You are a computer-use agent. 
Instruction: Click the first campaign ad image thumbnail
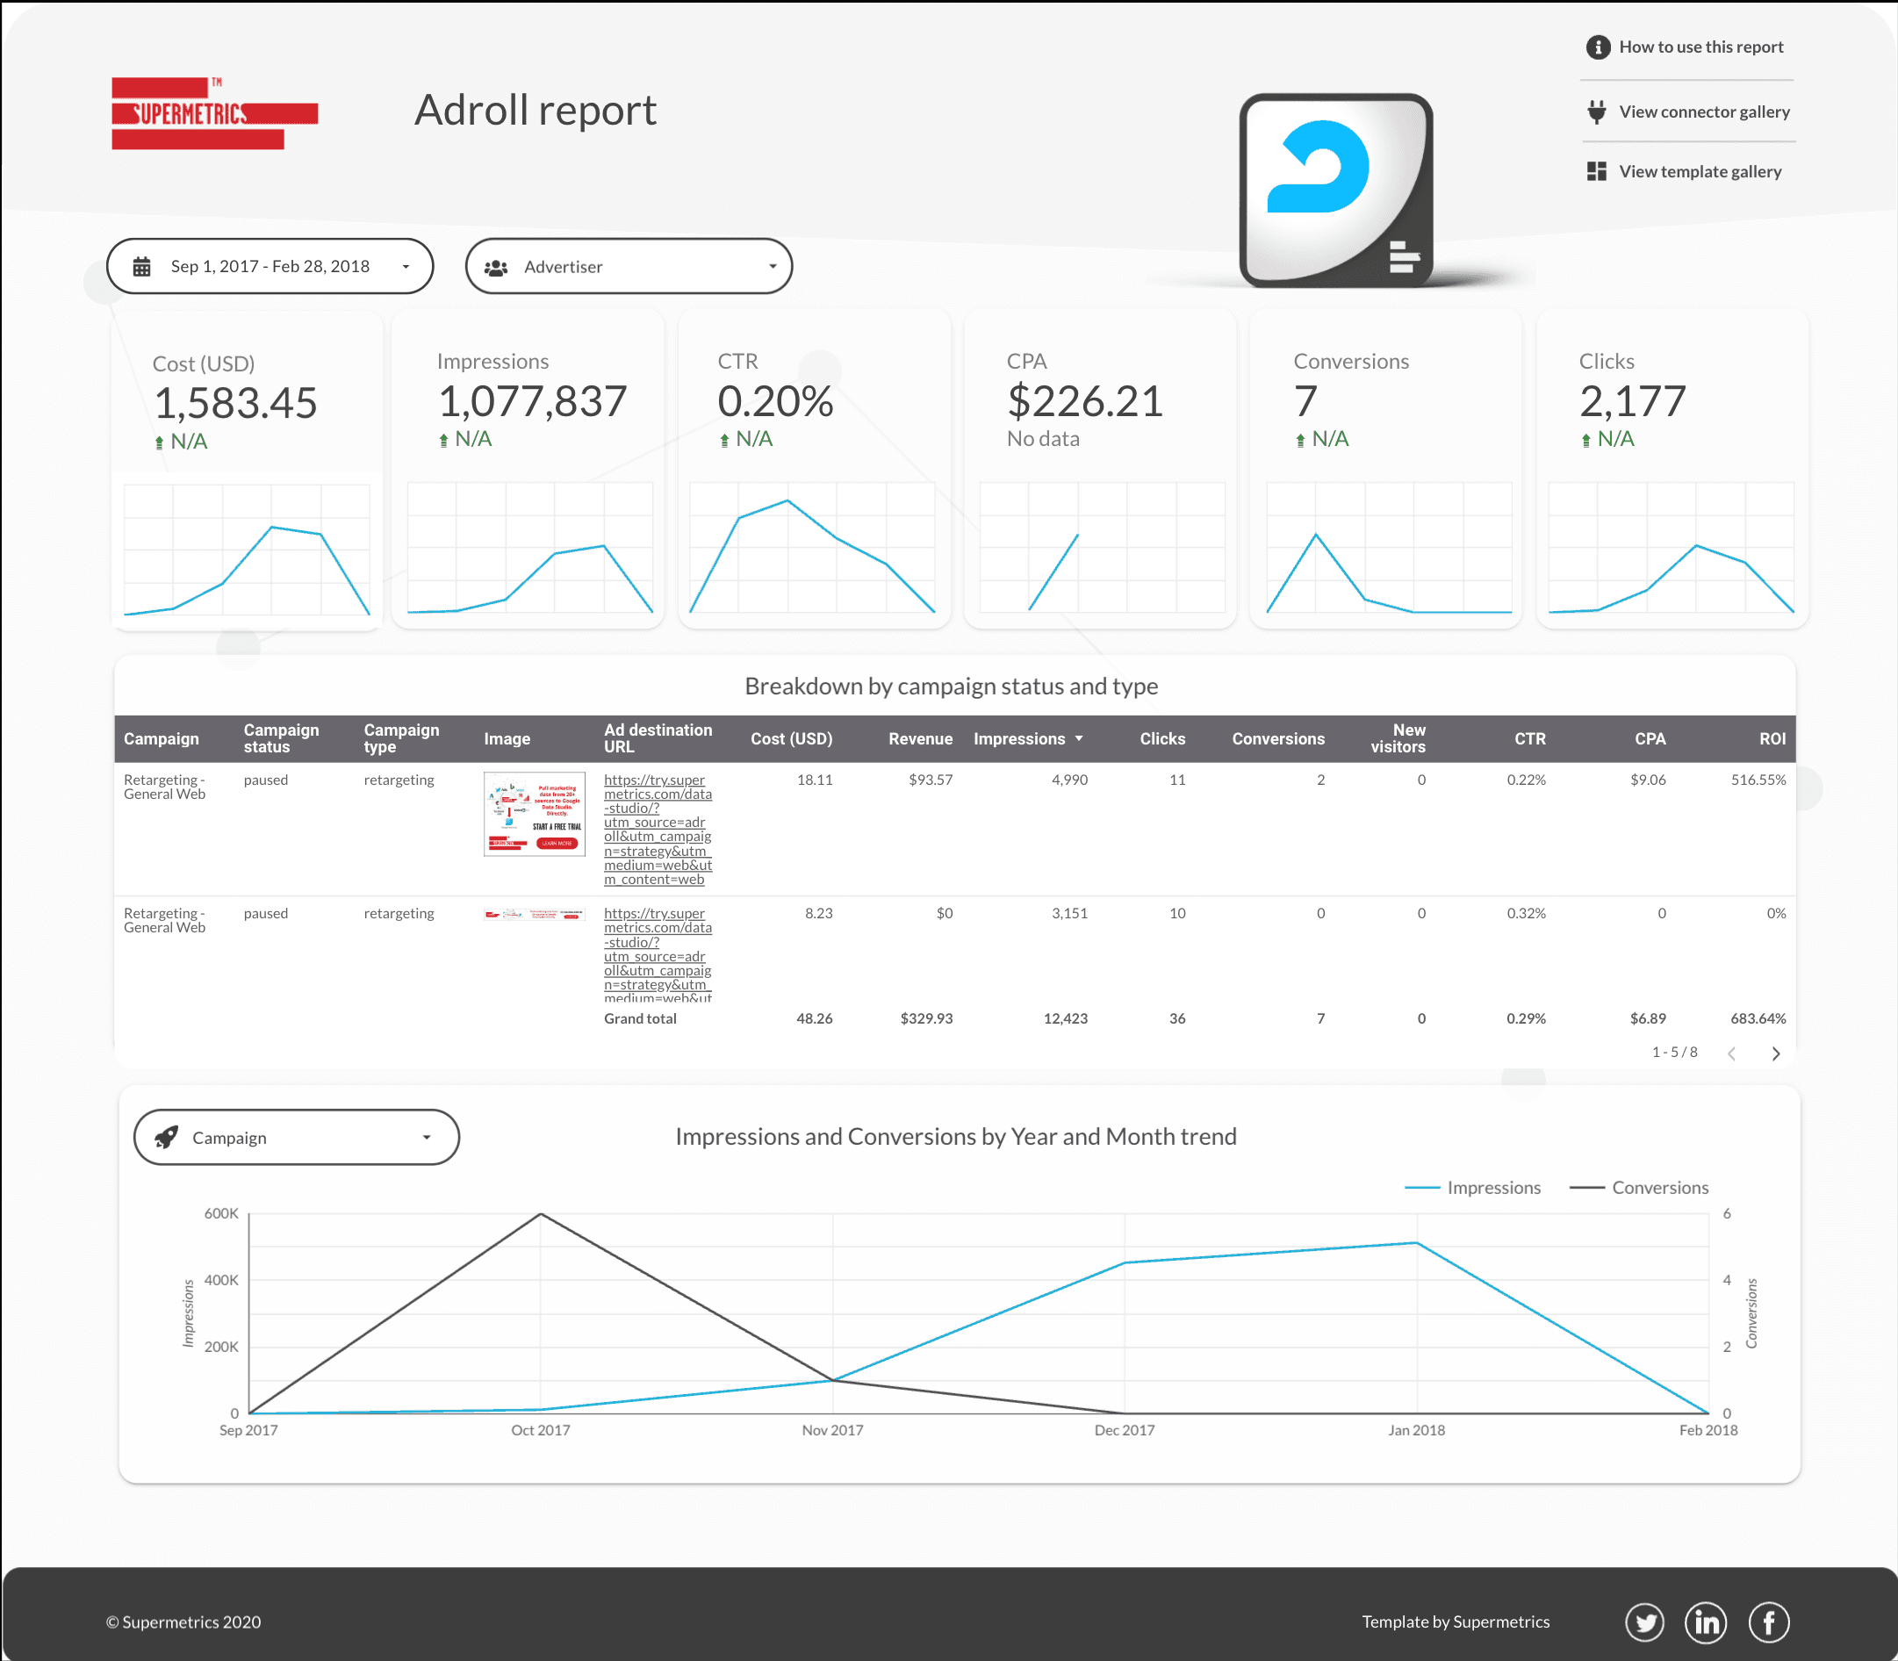tap(534, 814)
